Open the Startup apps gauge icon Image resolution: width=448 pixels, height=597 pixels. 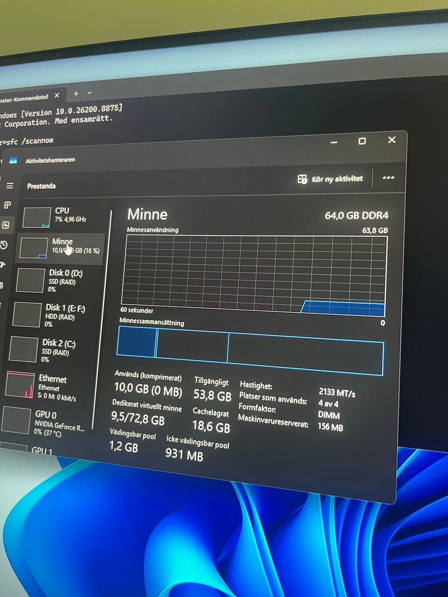(2, 265)
